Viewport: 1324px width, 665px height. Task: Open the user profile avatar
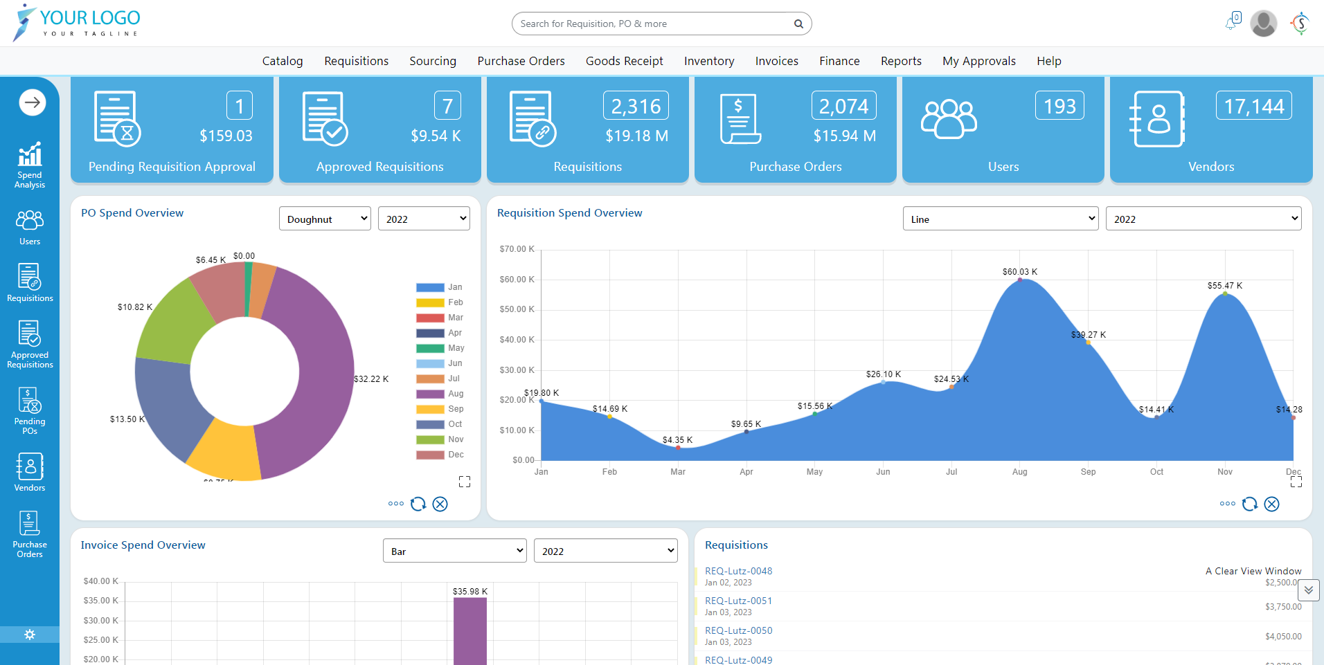coord(1263,24)
